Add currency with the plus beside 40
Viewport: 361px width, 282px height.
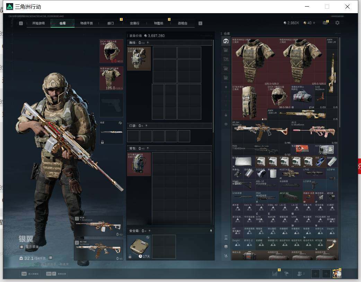pos(314,23)
